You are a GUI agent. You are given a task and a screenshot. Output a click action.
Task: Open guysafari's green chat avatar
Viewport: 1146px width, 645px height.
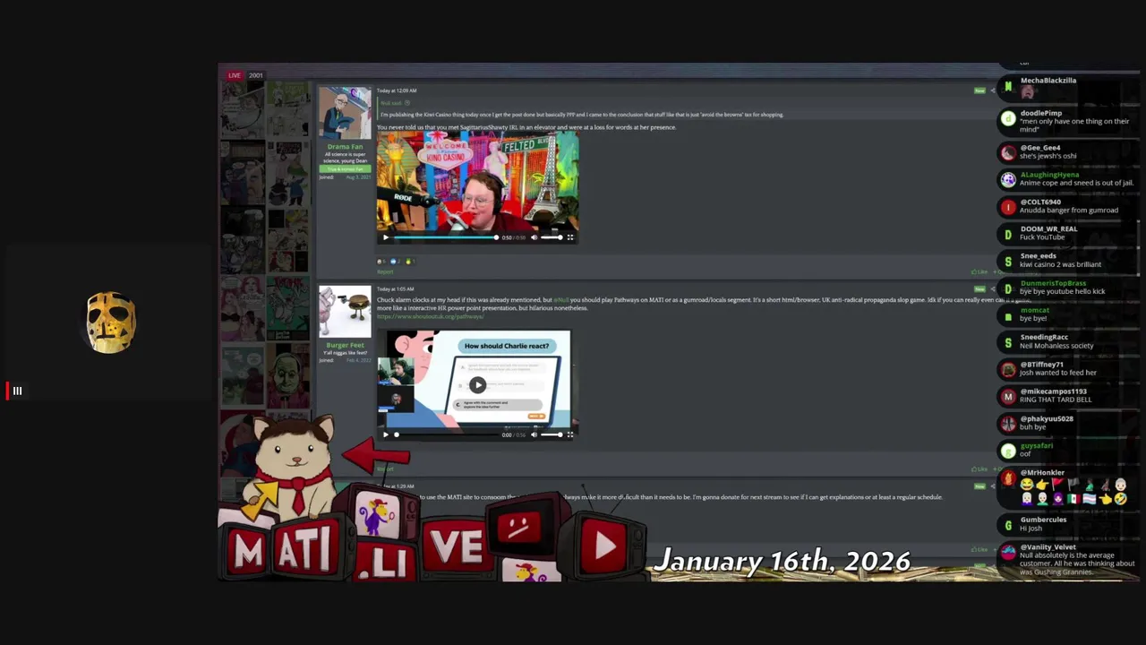click(1008, 451)
